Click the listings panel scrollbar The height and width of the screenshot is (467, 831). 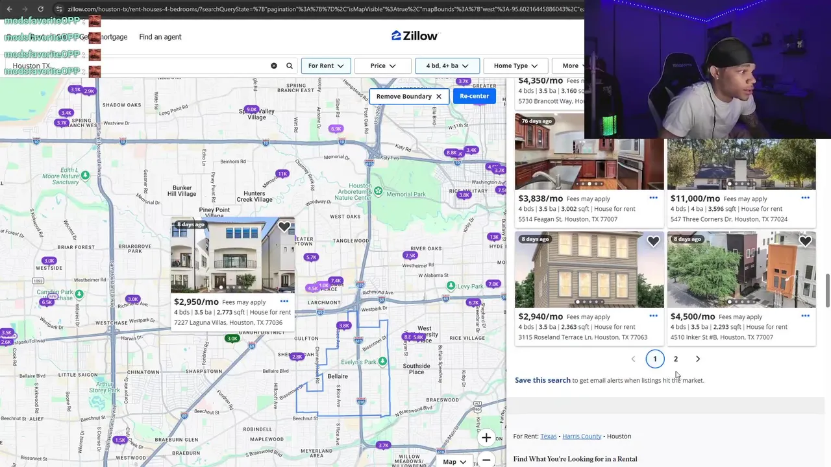click(x=827, y=291)
